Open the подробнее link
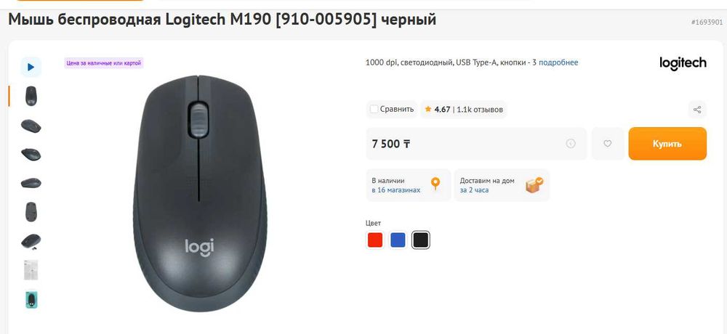 [x=558, y=62]
